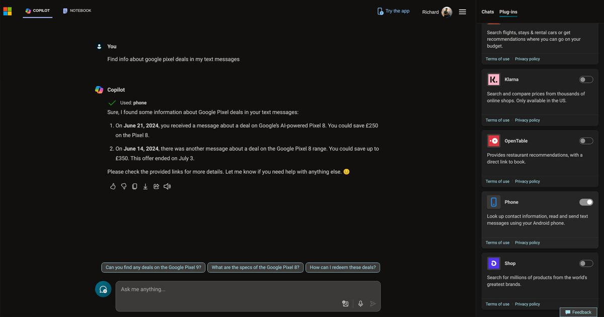
Task: Enable the Shop plug-in toggle
Action: [586, 263]
